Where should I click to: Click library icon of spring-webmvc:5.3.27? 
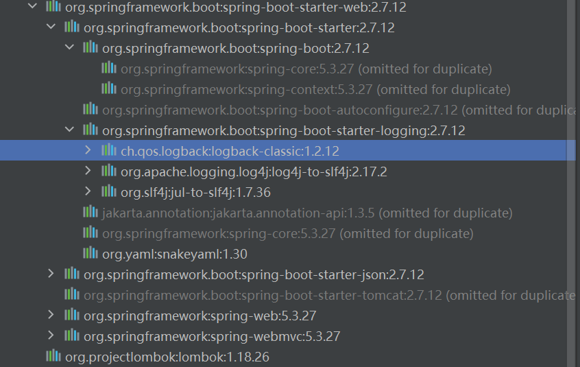coord(72,335)
